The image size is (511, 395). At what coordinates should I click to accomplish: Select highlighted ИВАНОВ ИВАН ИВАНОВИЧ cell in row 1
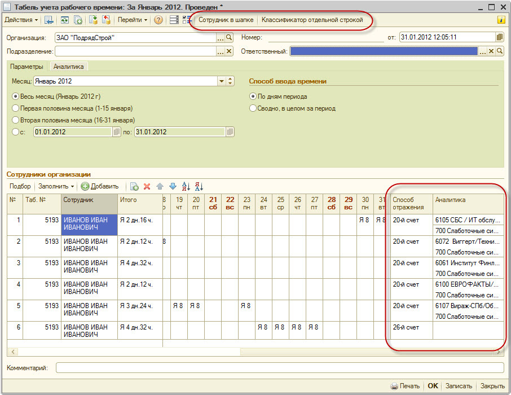pos(89,225)
